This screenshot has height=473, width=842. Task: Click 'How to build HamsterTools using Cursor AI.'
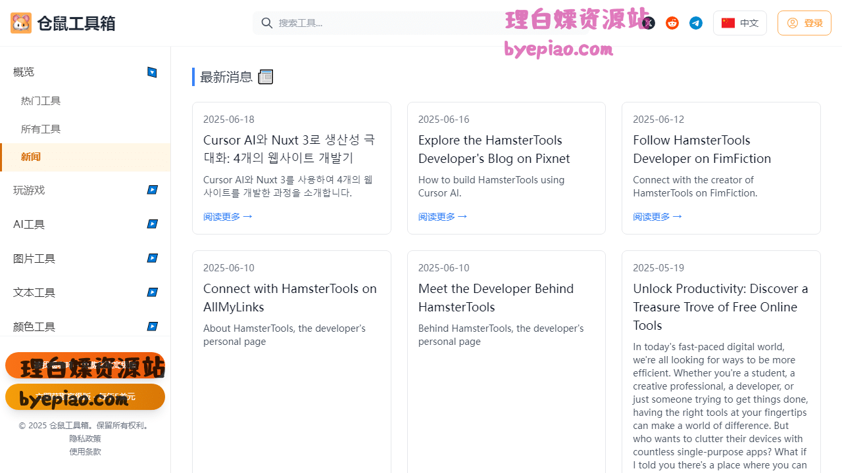491,187
